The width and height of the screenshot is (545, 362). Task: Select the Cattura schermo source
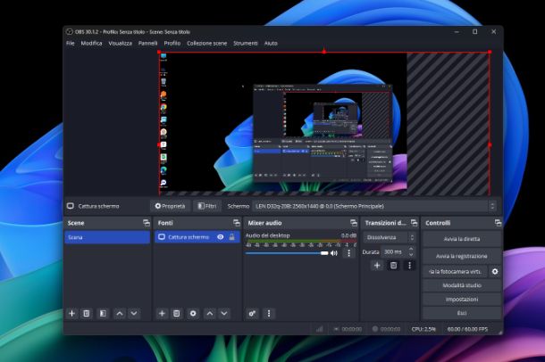click(197, 237)
